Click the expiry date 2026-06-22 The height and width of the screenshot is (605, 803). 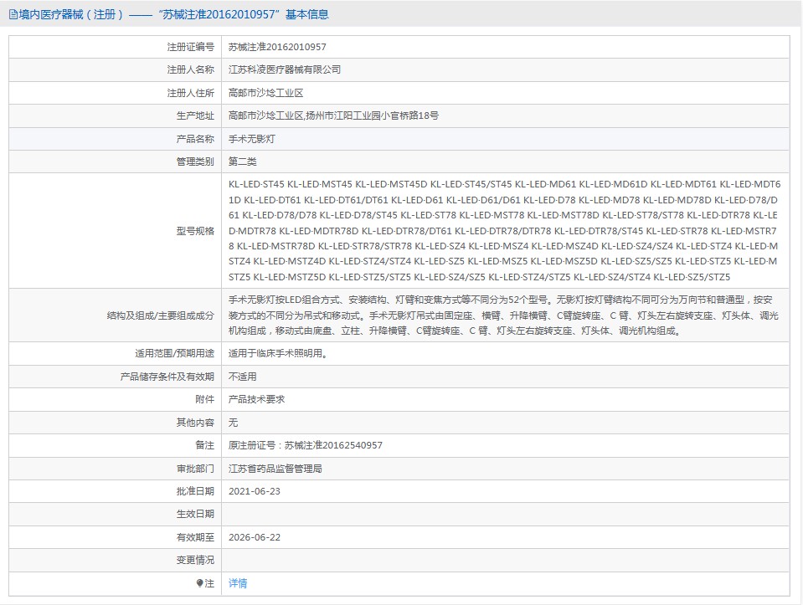tap(255, 537)
